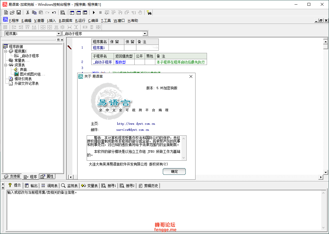The width and height of the screenshot is (329, 234).
Task: Open the _启动子程序 combo box dropdown
Action: (145, 34)
